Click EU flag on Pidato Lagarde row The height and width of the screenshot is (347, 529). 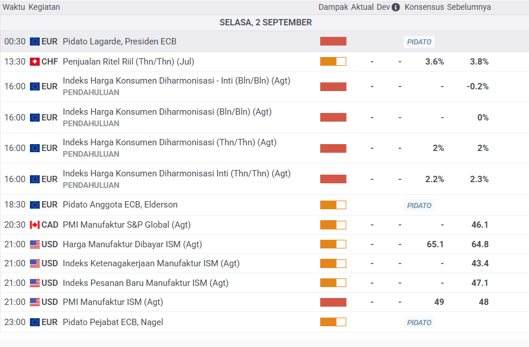click(35, 42)
